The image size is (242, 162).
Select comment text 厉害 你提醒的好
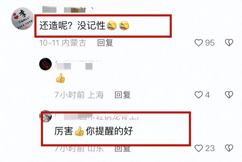93,131
